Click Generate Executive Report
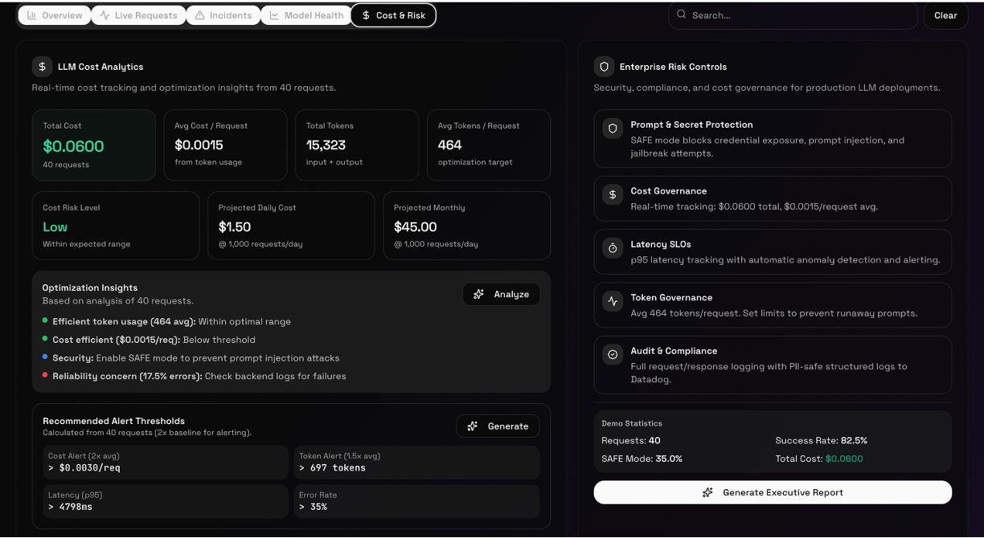Image resolution: width=984 pixels, height=538 pixels. click(x=772, y=491)
